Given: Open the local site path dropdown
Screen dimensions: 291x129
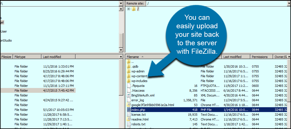Looking at the screenshot, I should pyautogui.click(x=121, y=3).
